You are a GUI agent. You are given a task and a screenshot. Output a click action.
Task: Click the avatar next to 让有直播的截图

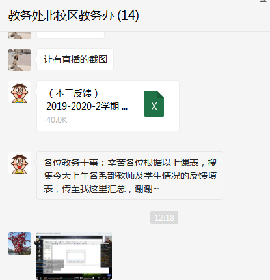20,60
